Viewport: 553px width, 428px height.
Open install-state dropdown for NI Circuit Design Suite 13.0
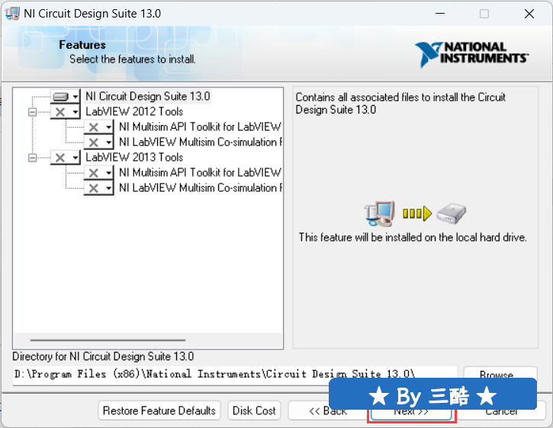tap(66, 97)
